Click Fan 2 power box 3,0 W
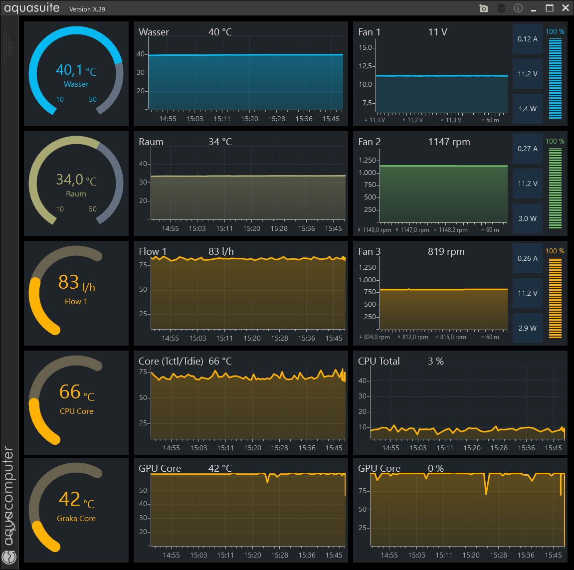This screenshot has height=570, width=574. [528, 218]
